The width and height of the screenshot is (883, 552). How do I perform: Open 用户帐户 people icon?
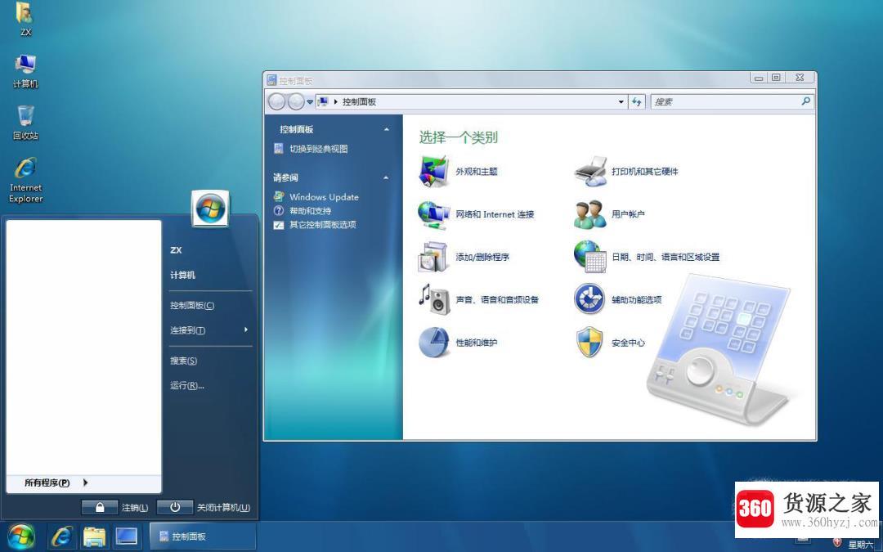(590, 214)
